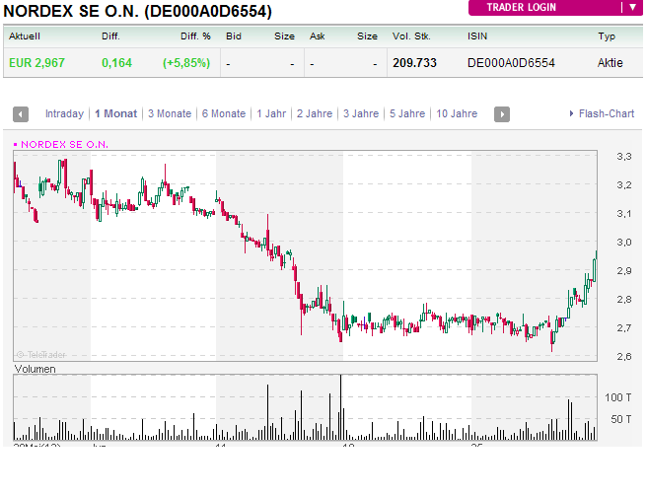647x495 pixels.
Task: Select the 1 Monat timeframe tab
Action: pyautogui.click(x=116, y=113)
